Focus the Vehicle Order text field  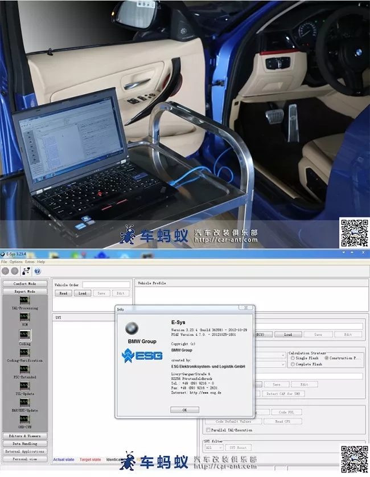point(106,285)
